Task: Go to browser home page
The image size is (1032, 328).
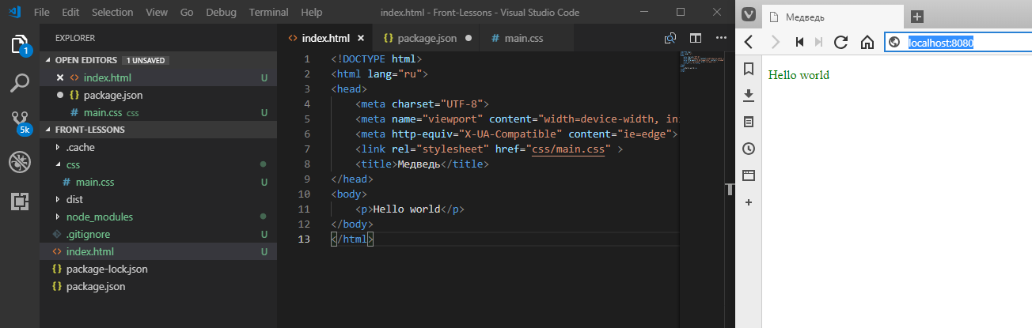Action: 867,42
